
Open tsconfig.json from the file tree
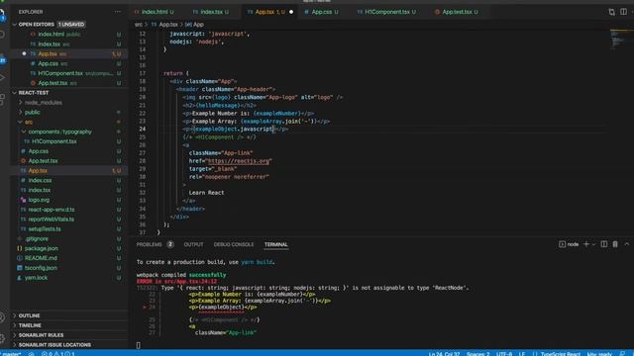pyautogui.click(x=41, y=268)
